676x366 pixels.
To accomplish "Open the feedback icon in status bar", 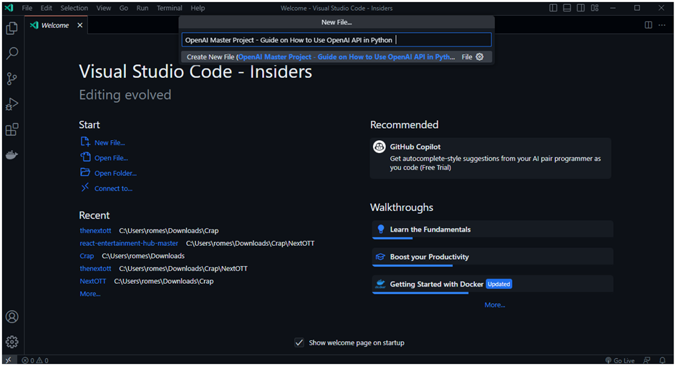I will pos(647,360).
